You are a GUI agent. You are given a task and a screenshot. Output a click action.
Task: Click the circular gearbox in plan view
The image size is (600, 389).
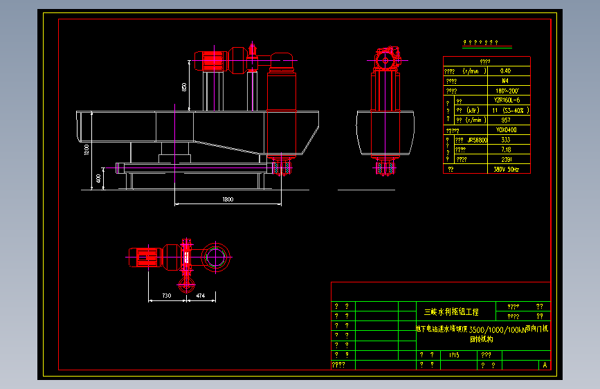(x=216, y=257)
